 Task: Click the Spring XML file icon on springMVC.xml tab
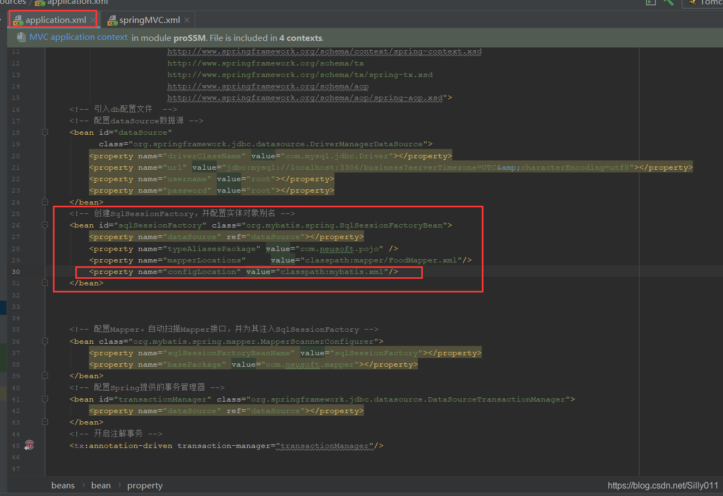coord(112,20)
